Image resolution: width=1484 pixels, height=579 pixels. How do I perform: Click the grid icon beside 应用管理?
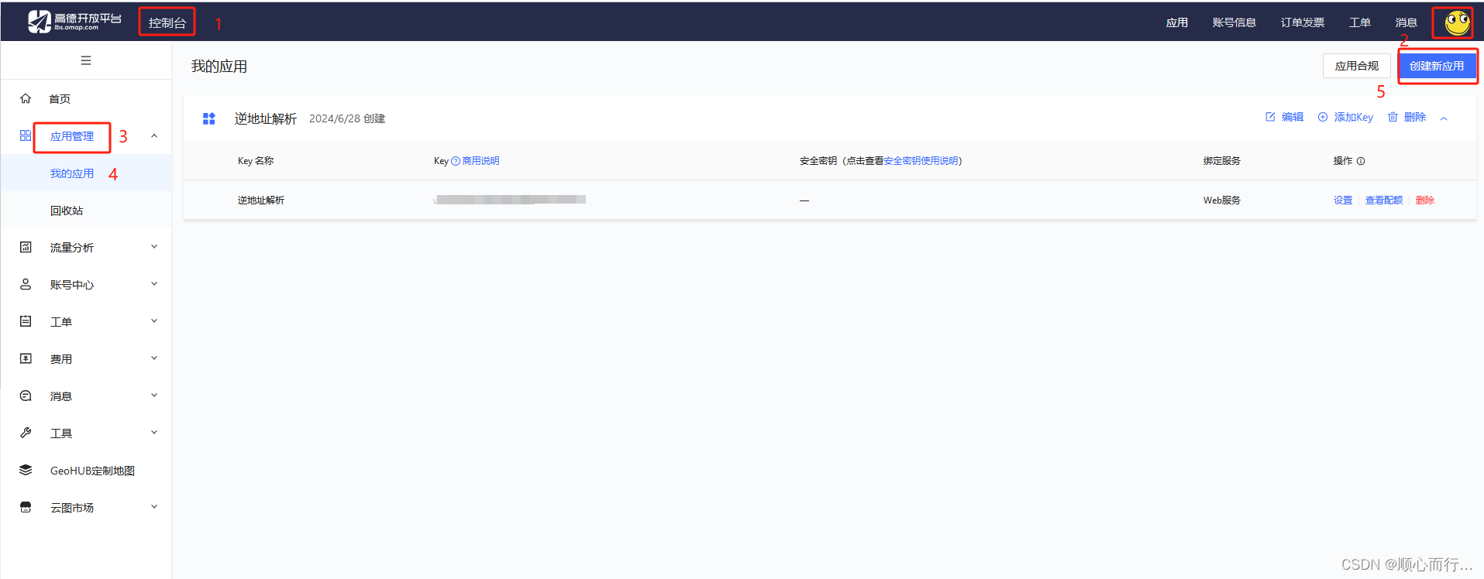26,135
